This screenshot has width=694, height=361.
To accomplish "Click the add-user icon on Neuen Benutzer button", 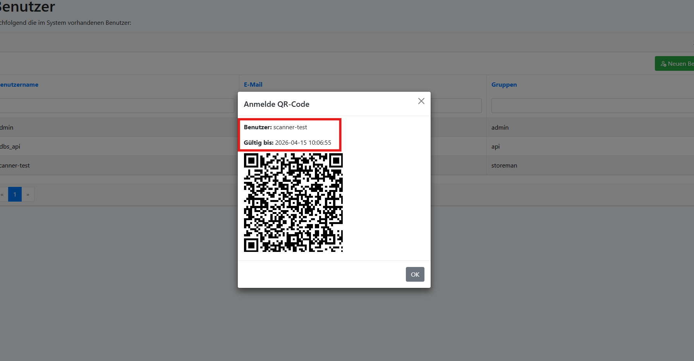I will [x=663, y=63].
